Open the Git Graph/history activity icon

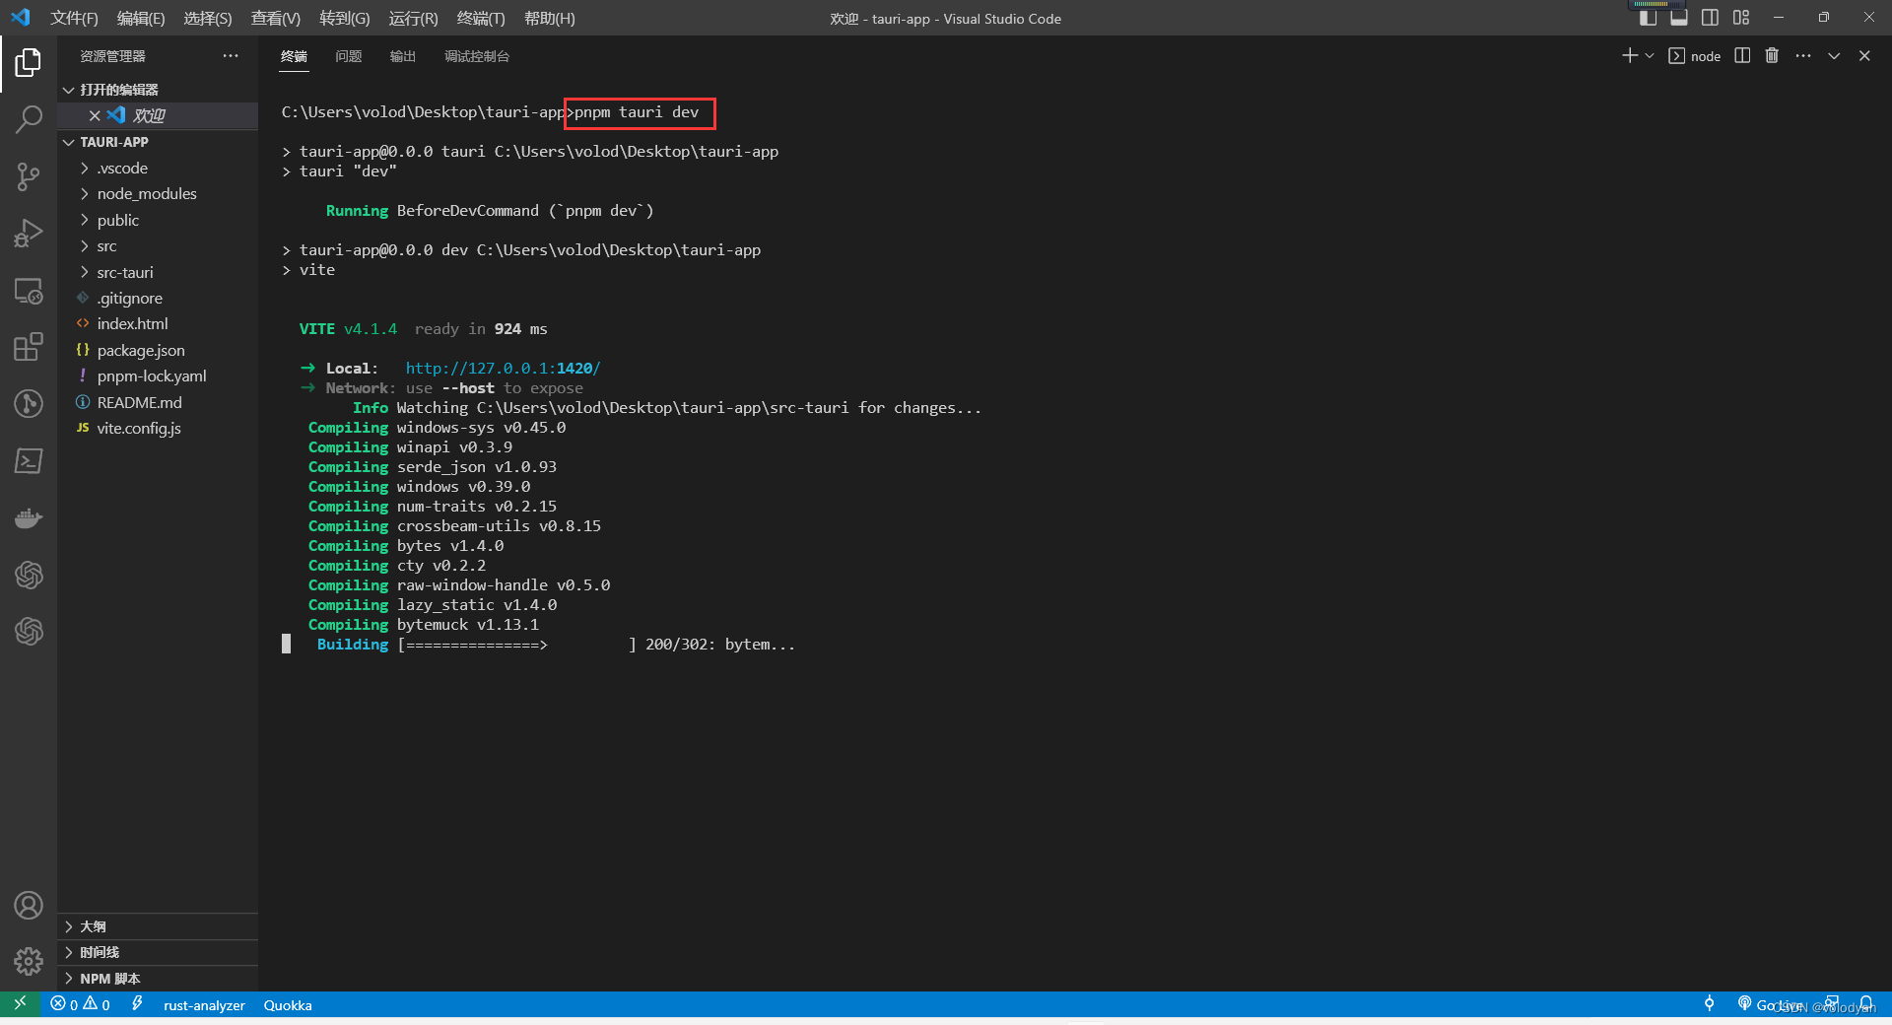29,404
